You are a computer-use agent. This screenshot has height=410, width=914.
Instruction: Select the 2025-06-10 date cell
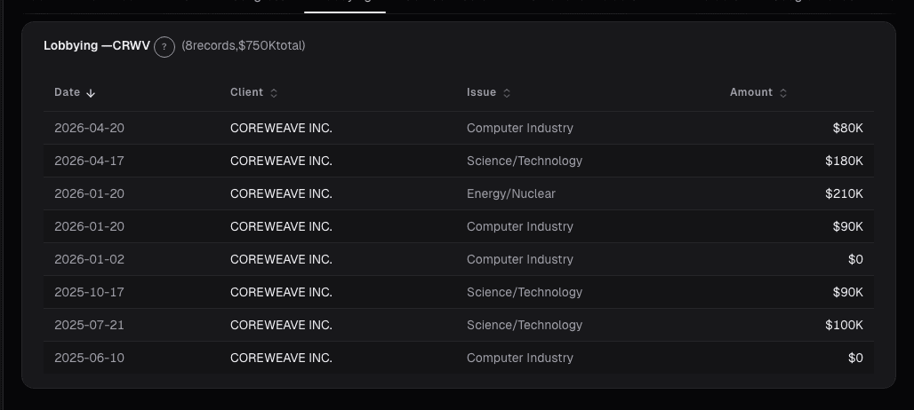pyautogui.click(x=89, y=359)
